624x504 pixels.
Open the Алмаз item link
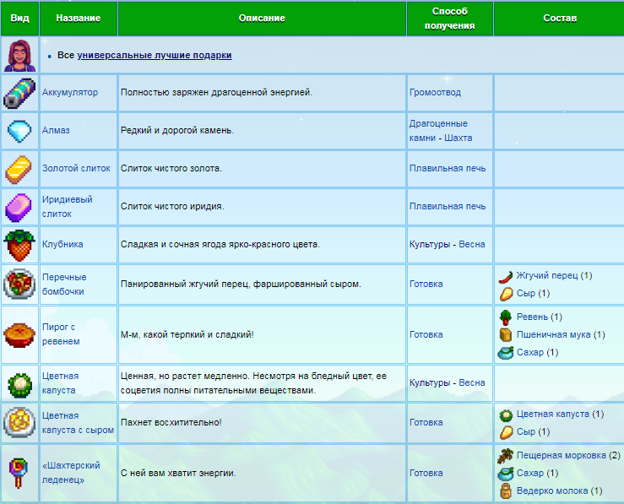(x=56, y=130)
